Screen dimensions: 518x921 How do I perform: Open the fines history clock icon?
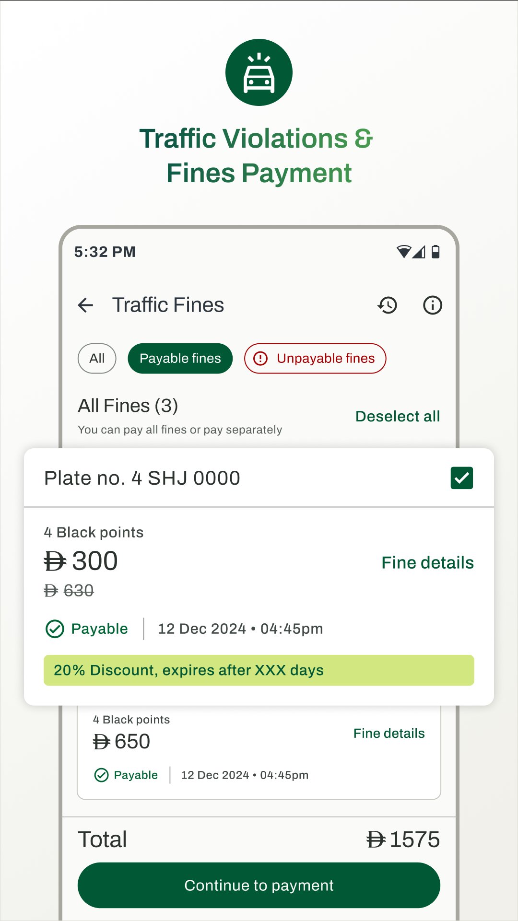tap(388, 305)
